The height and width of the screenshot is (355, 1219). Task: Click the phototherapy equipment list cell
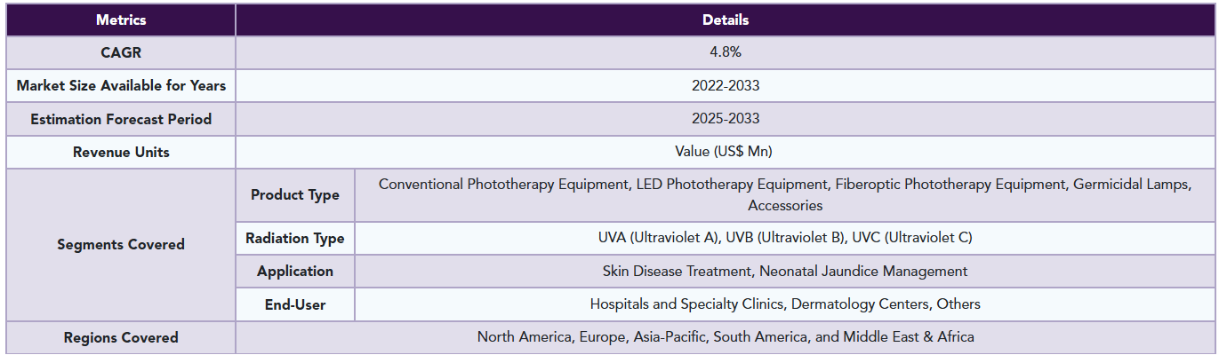[785, 195]
